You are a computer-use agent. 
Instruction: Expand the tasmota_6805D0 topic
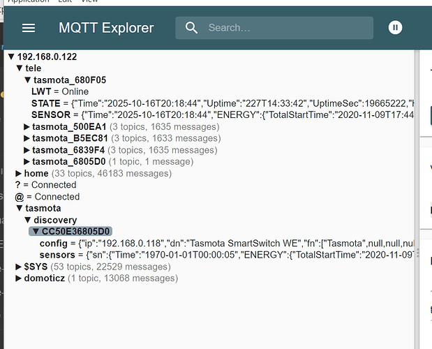coord(27,162)
